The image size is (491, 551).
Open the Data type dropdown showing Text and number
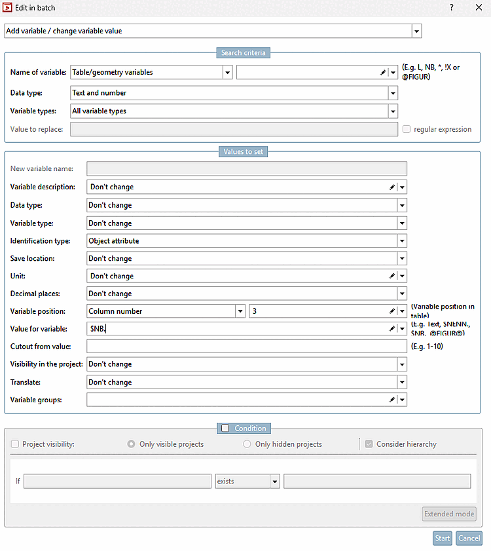[392, 92]
